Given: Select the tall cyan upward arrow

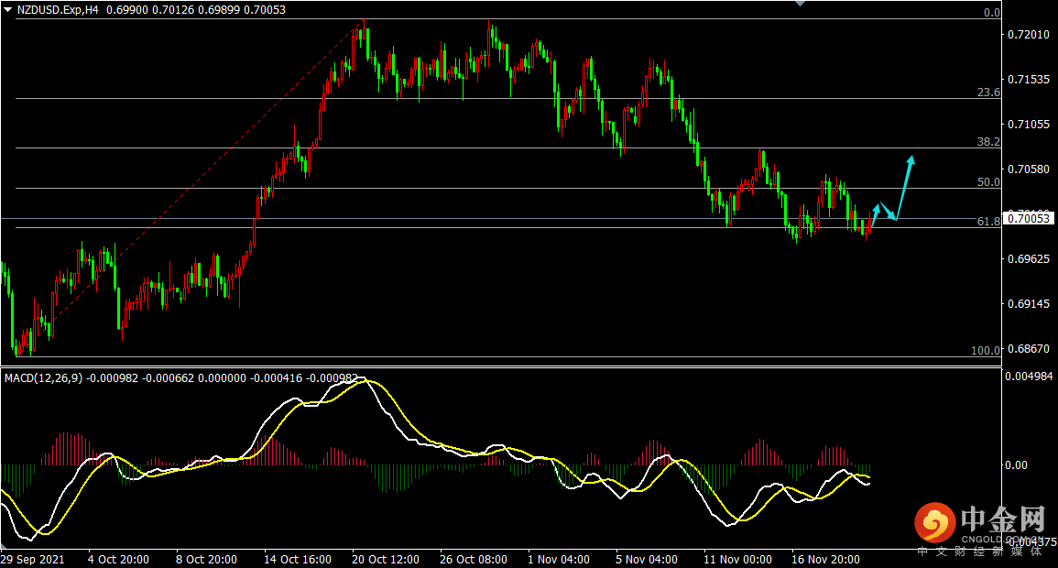Looking at the screenshot, I should [904, 187].
